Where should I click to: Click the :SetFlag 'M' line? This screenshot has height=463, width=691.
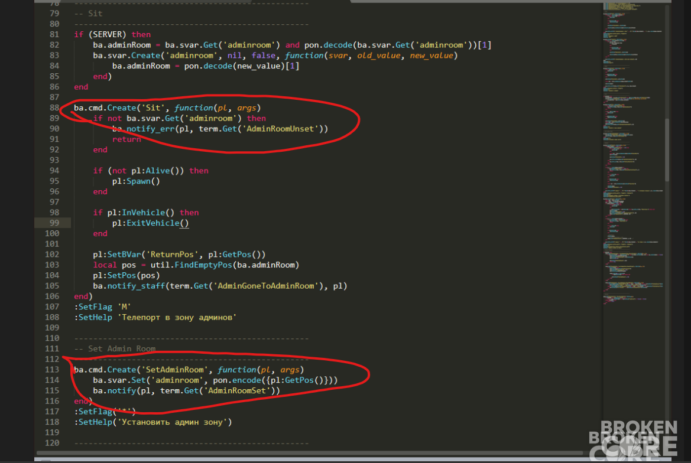click(x=102, y=307)
